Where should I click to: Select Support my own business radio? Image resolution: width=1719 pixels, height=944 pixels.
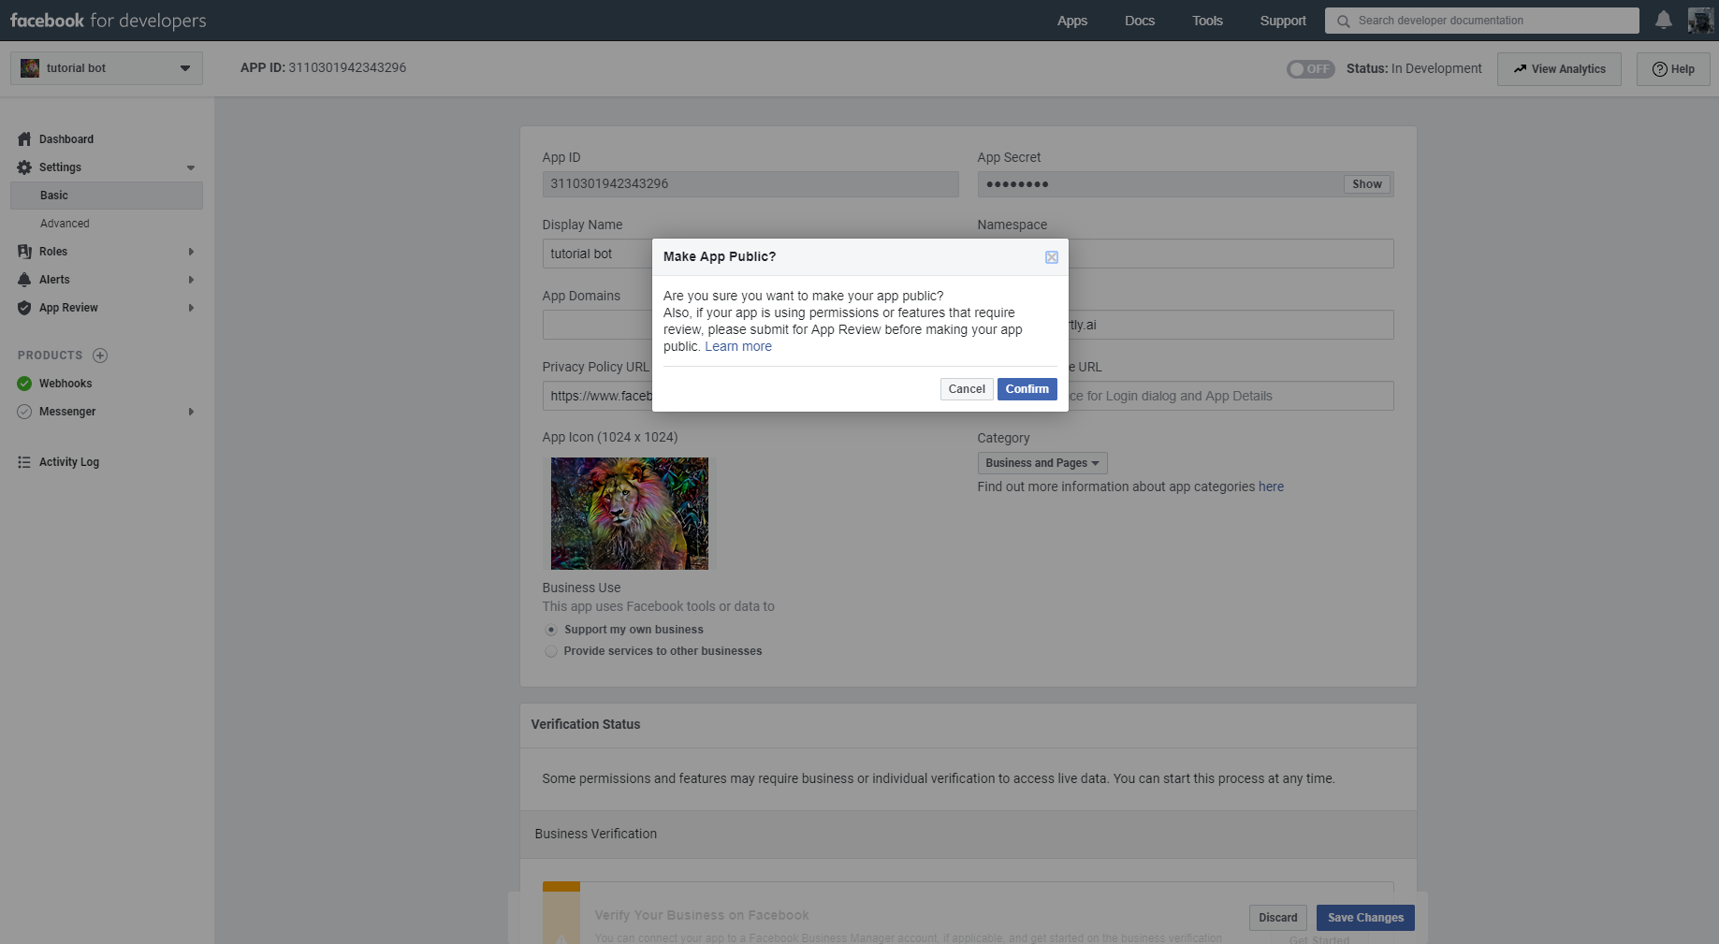[x=551, y=630]
